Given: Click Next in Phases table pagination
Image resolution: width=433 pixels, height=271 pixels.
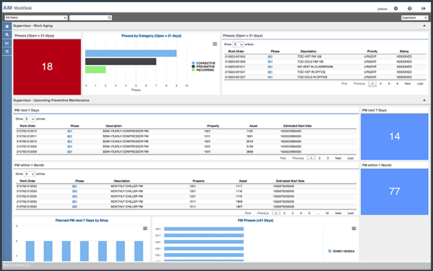Looking at the screenshot, I should tap(407, 84).
